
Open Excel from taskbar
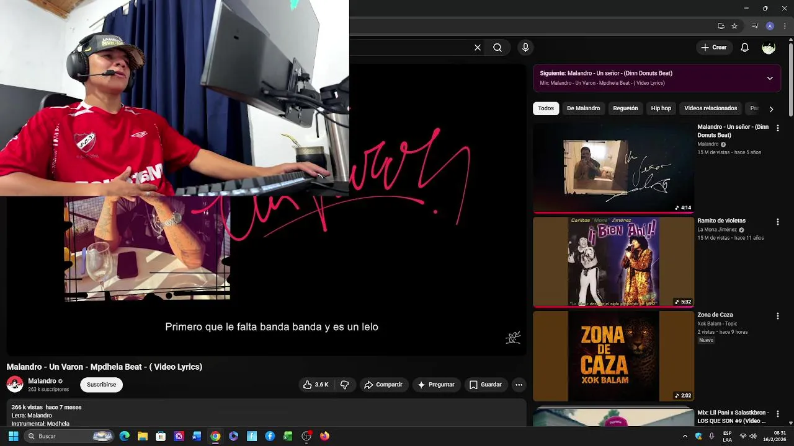point(288,436)
